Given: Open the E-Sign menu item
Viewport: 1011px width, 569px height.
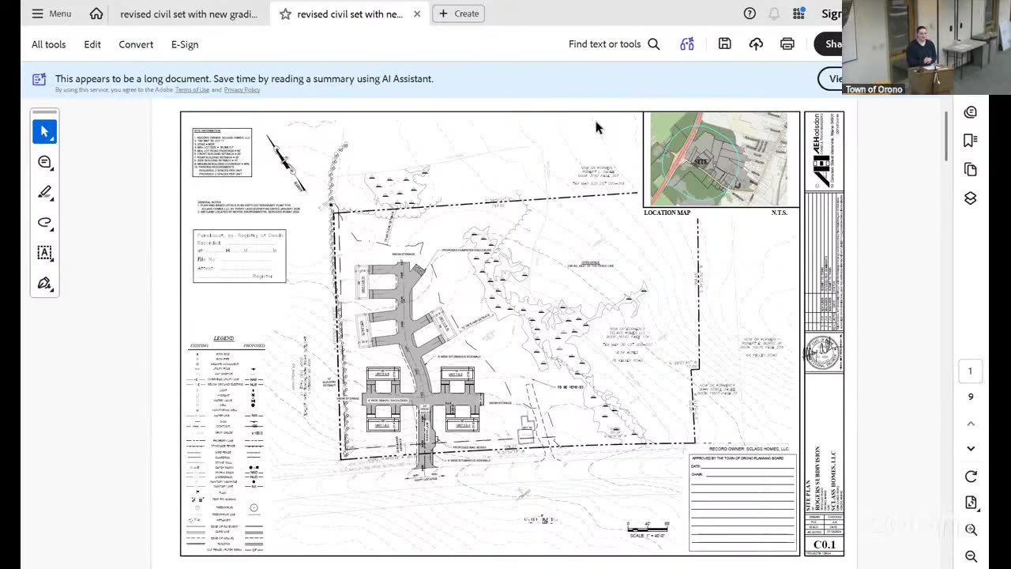Looking at the screenshot, I should coord(185,44).
